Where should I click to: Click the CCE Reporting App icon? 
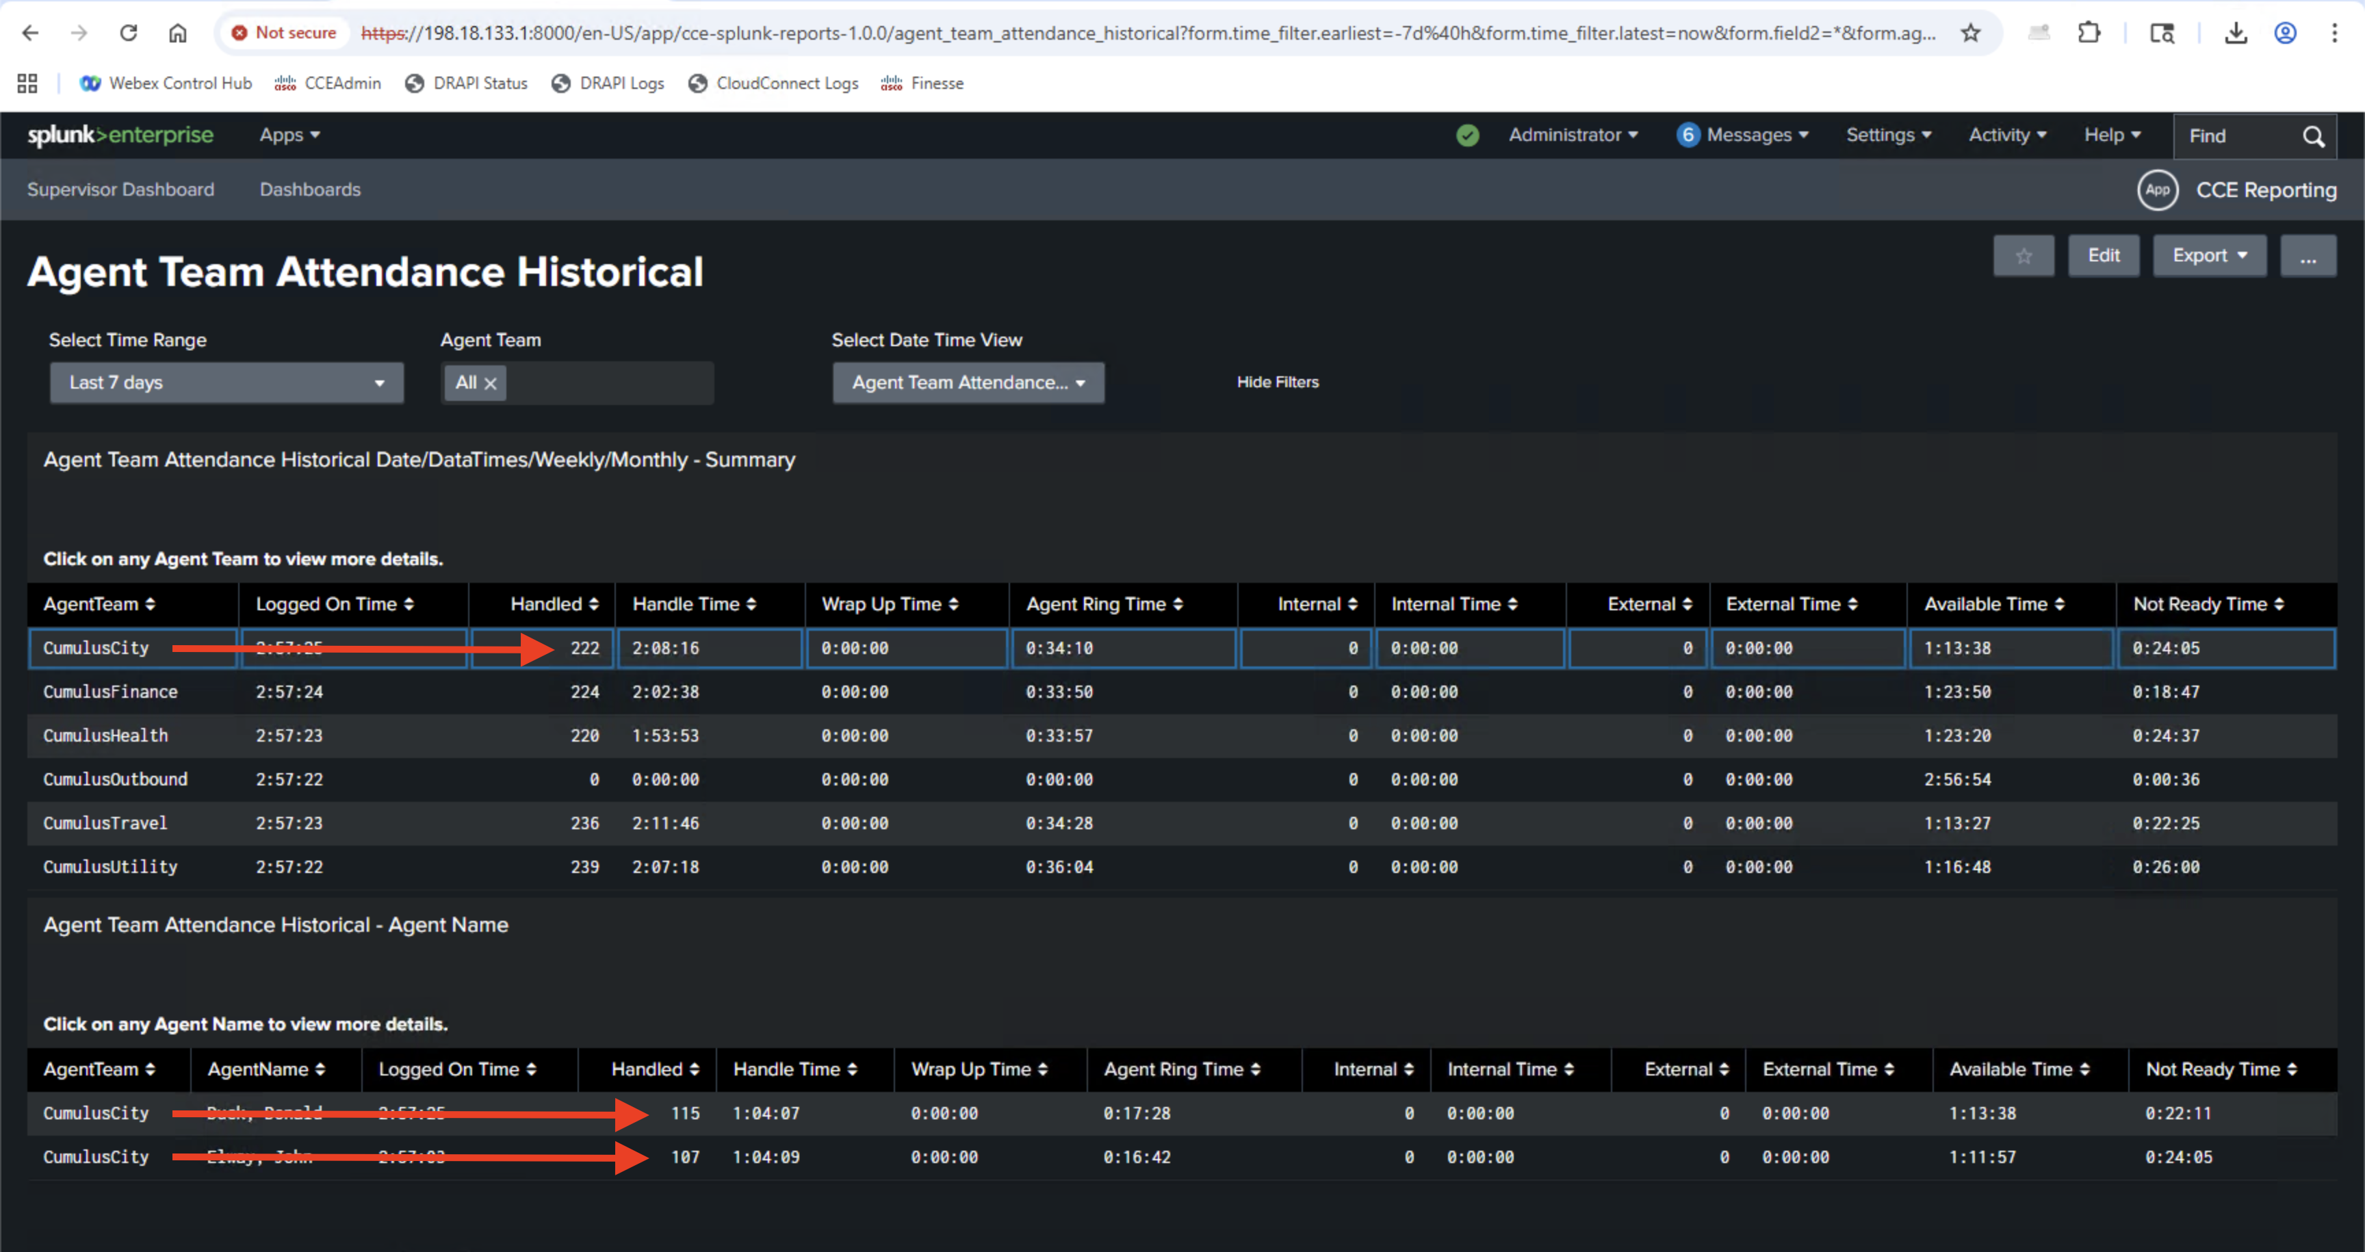click(x=2156, y=190)
